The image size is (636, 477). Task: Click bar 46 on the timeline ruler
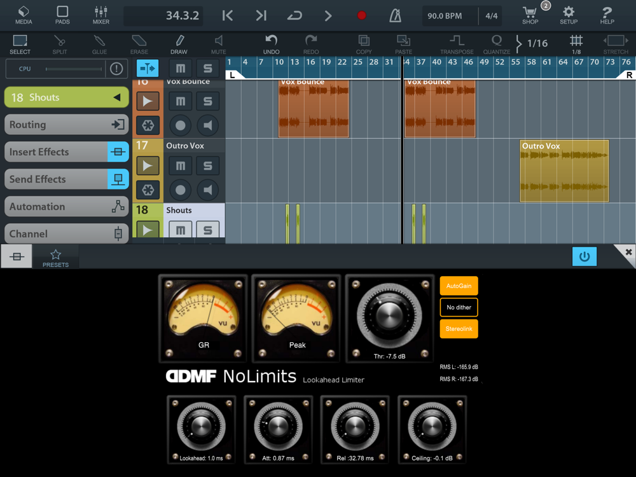pos(469,62)
